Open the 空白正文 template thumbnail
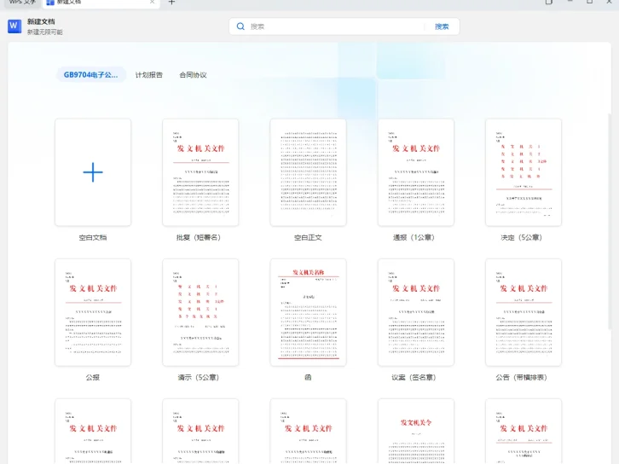The height and width of the screenshot is (464, 619). tap(309, 172)
